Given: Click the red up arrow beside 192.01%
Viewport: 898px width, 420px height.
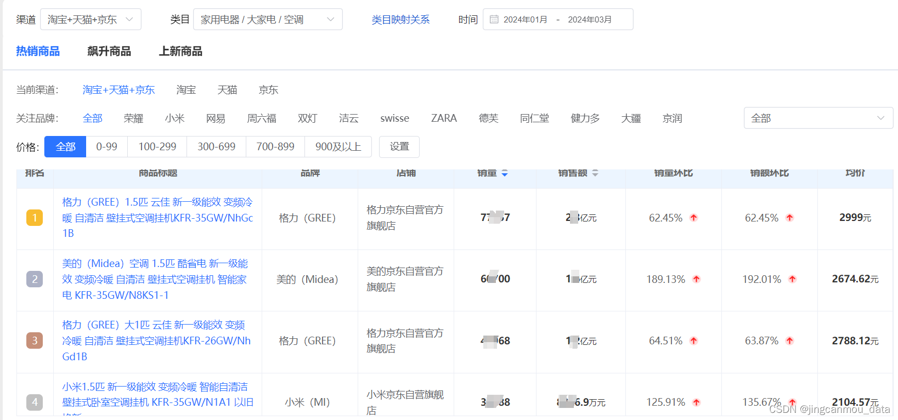Looking at the screenshot, I should pos(792,279).
